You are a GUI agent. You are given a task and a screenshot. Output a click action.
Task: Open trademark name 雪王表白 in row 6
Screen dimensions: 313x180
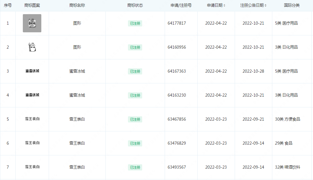coord(77,143)
